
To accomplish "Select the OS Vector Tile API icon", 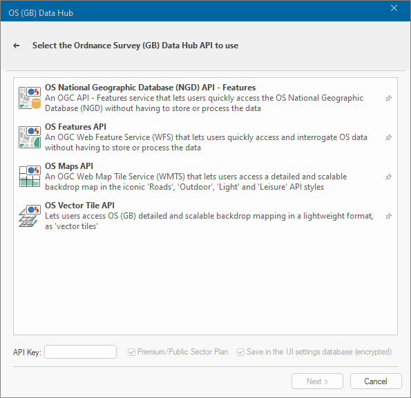I will [30, 216].
